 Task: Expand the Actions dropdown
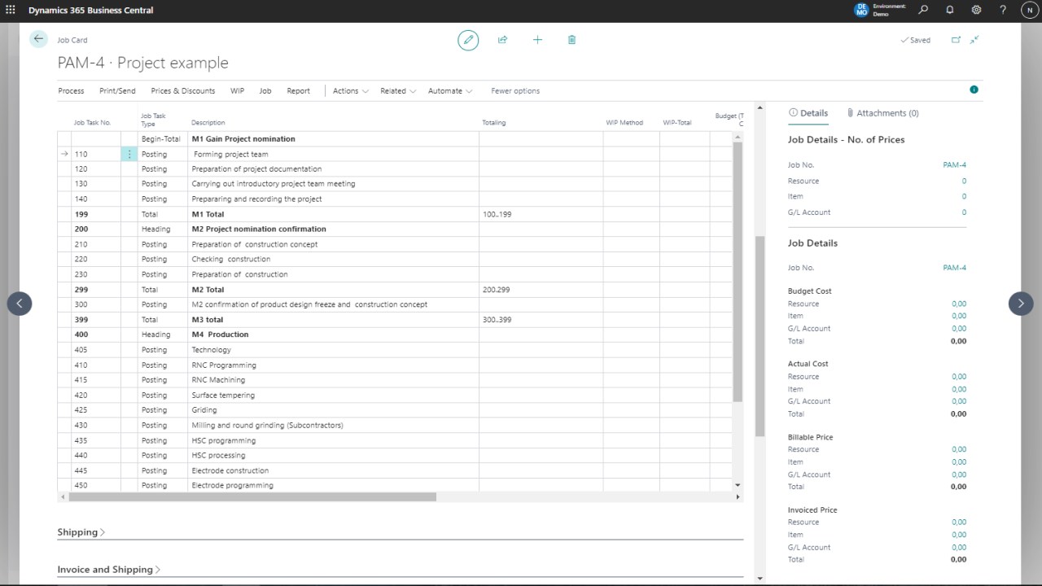(350, 90)
